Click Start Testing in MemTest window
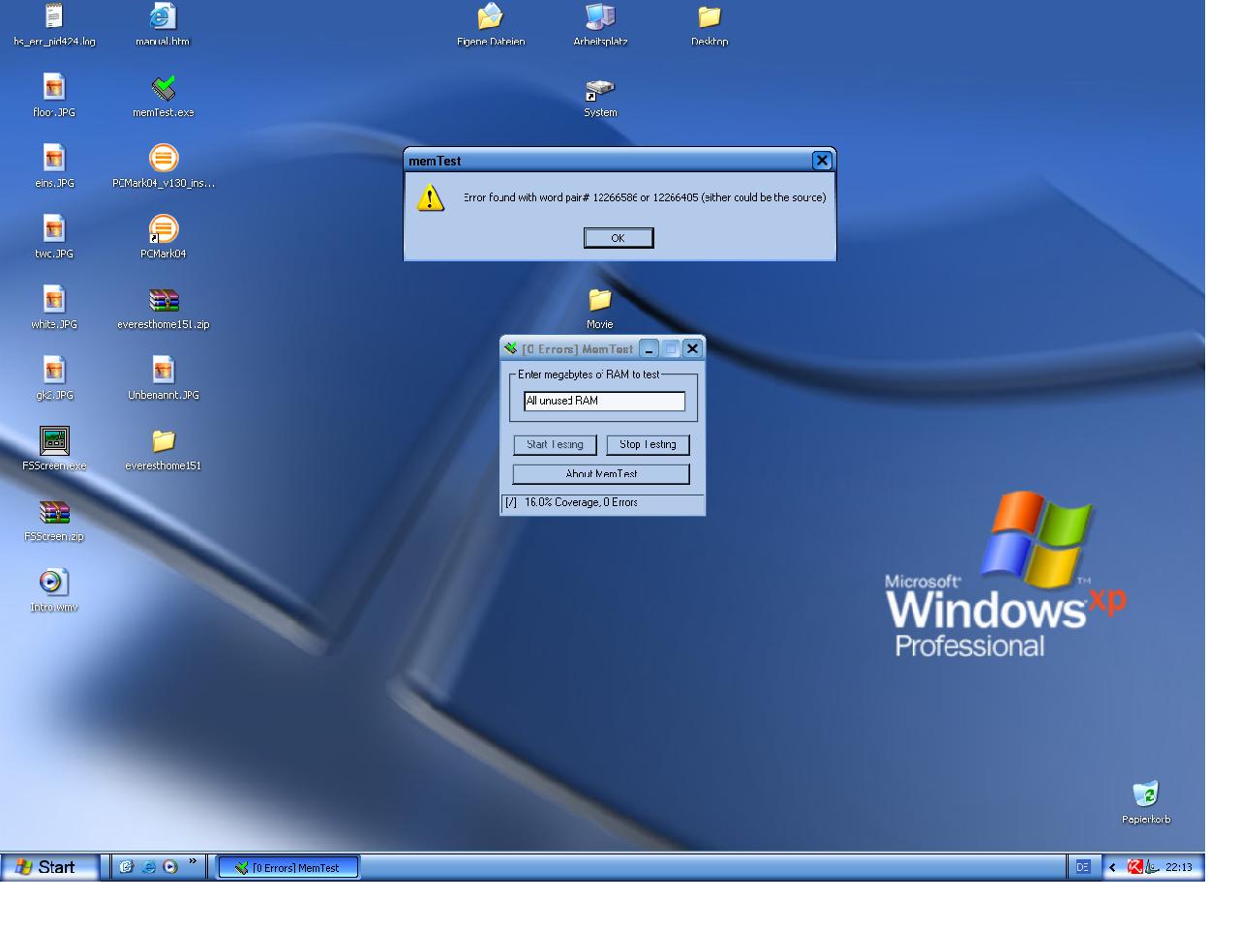1239x929 pixels. click(x=555, y=445)
